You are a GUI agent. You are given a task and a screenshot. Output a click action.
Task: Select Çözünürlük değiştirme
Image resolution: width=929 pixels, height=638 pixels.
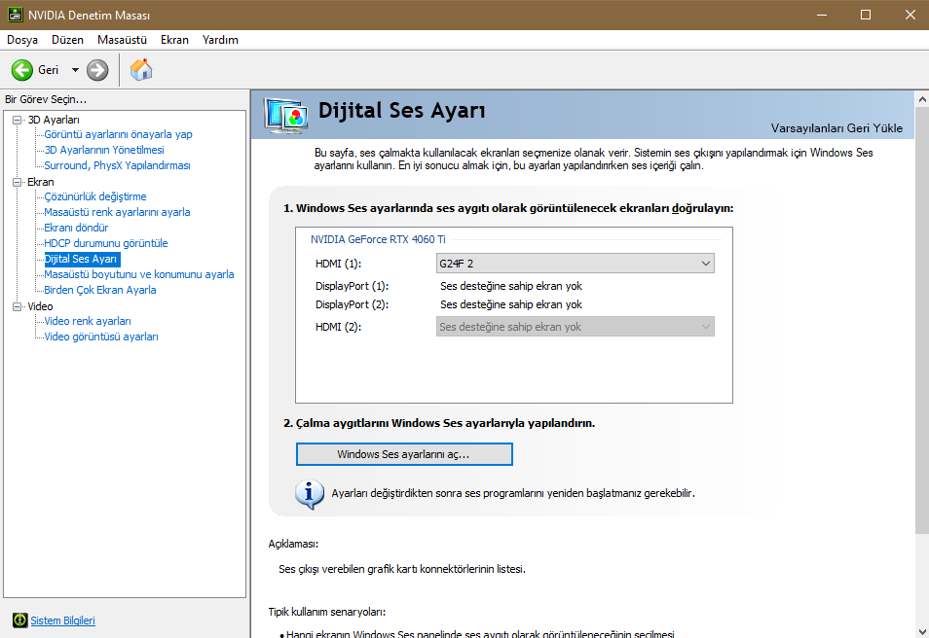95,196
